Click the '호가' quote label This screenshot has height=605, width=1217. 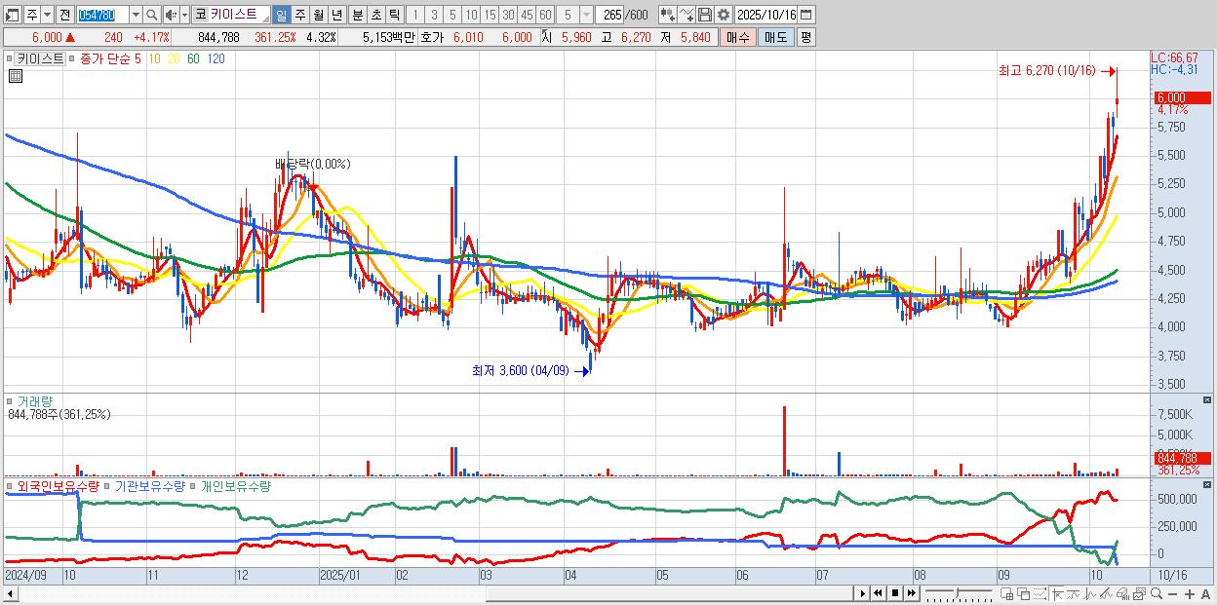[x=432, y=37]
